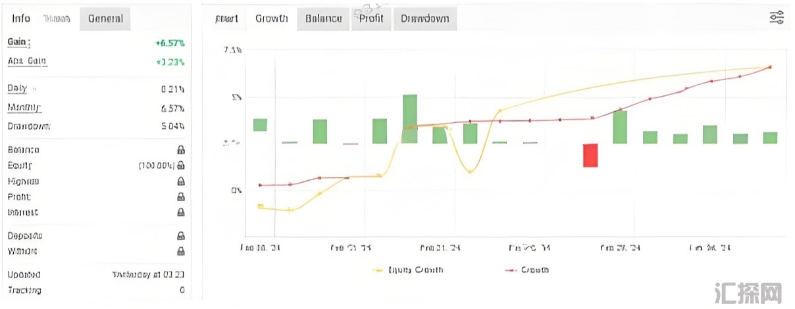Toggle the red Growth legend series
This screenshot has width=795, height=309.
pyautogui.click(x=527, y=270)
